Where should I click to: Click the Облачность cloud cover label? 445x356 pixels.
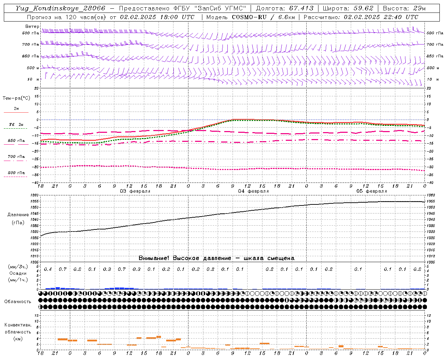17,302
